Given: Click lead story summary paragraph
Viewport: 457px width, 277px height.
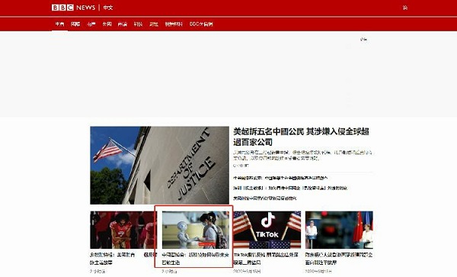Looking at the screenshot, I should click(x=302, y=155).
